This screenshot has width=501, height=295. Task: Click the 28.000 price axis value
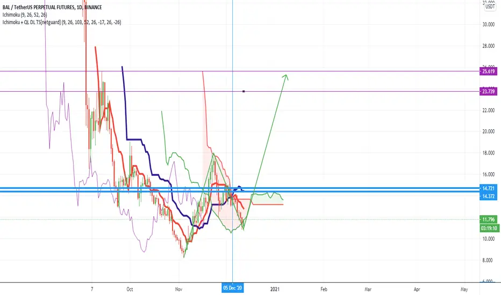[x=488, y=46]
